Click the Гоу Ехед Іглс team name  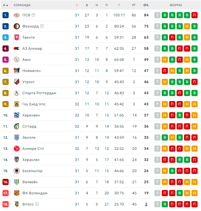[x=34, y=104]
